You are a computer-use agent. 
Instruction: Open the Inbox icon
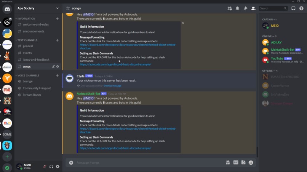[293, 8]
